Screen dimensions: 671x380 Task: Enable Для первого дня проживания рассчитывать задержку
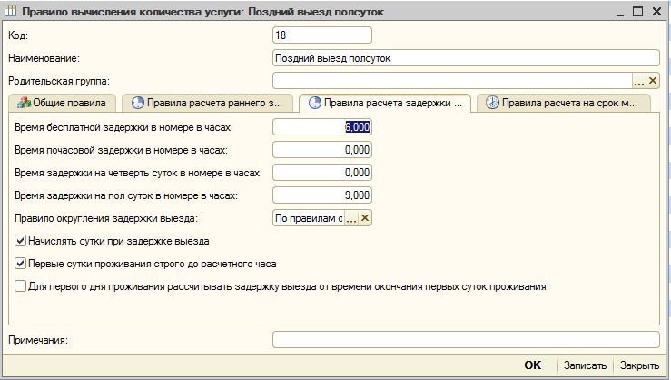tap(20, 286)
